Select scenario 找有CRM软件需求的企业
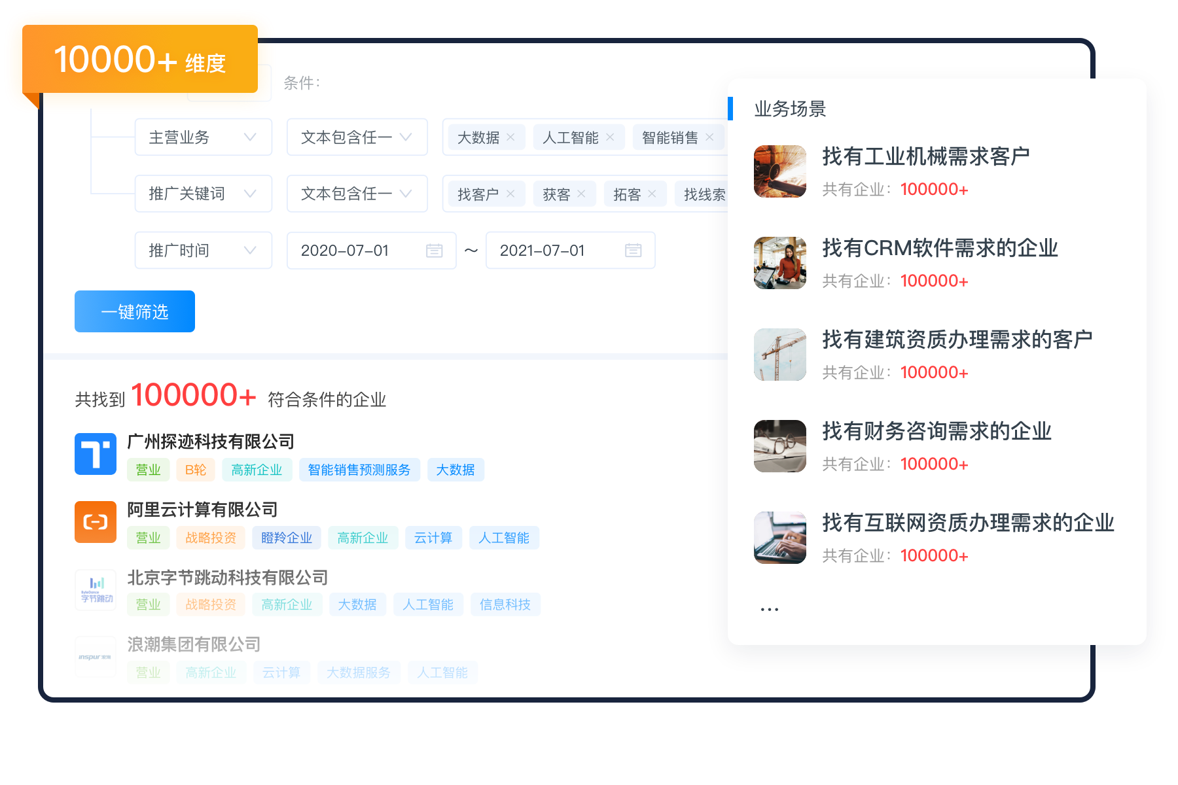 point(940,249)
